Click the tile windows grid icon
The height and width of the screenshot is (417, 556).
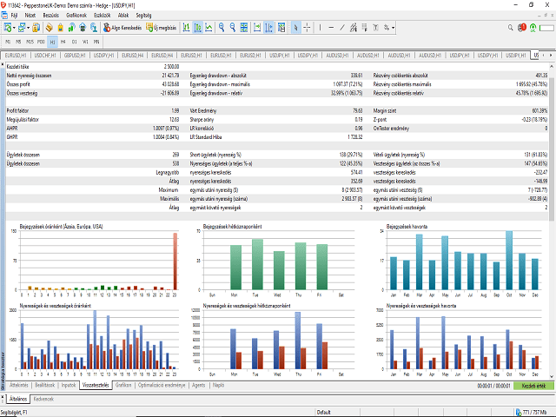pos(245,28)
